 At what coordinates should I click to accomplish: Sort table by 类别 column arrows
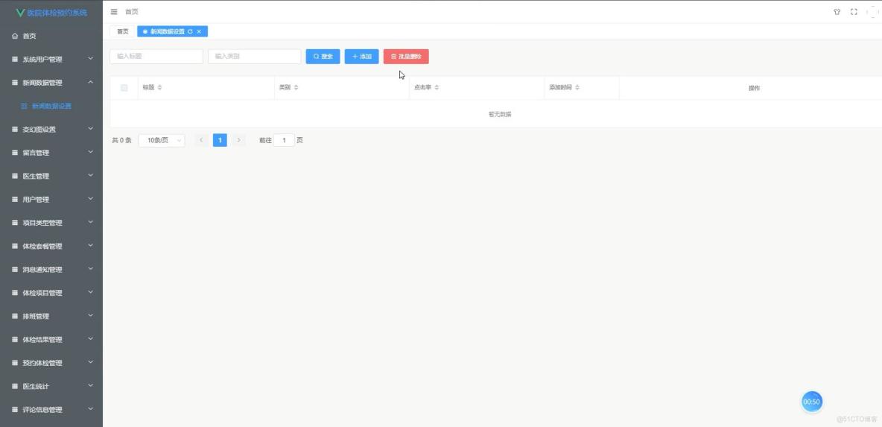(296, 88)
